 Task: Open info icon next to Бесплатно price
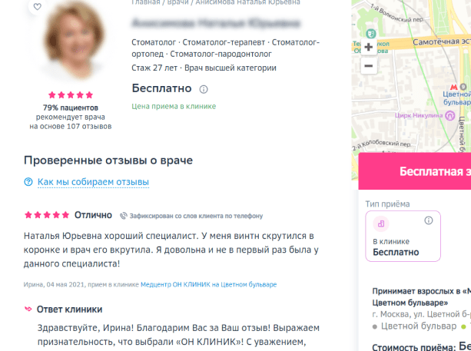[x=204, y=89]
